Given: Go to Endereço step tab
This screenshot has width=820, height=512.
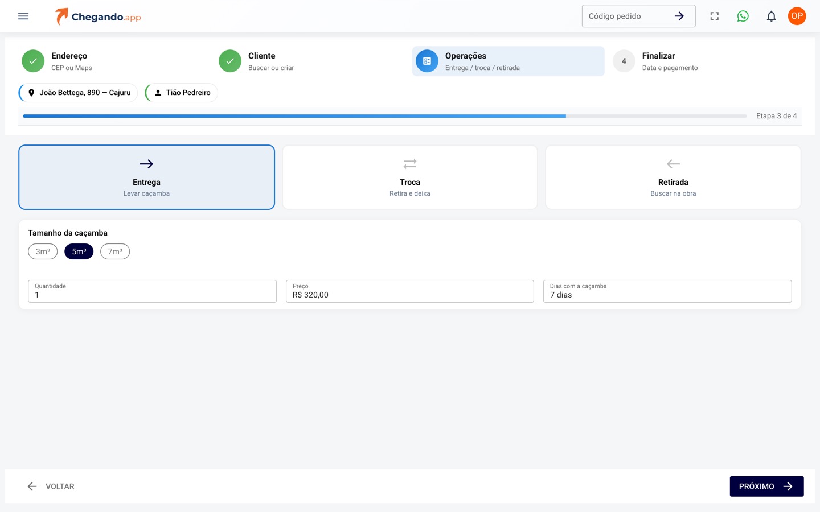Looking at the screenshot, I should [x=114, y=61].
